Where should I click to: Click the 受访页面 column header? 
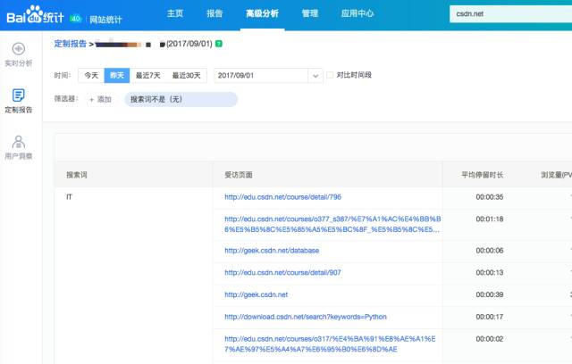239,175
